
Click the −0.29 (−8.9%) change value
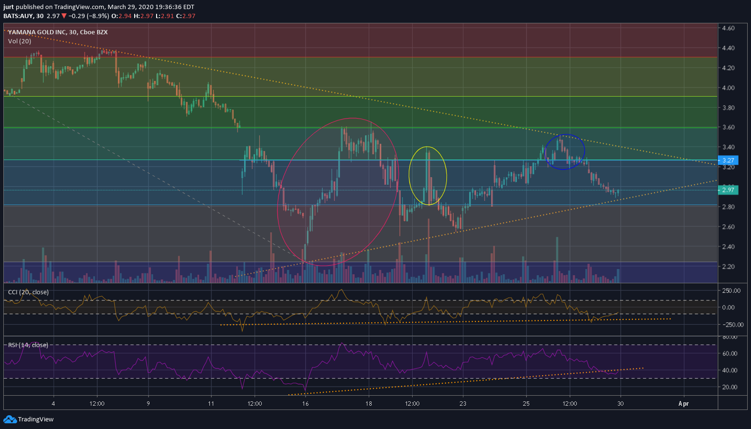89,16
